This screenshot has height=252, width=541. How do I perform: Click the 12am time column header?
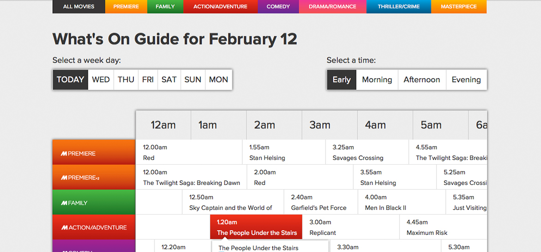(x=163, y=125)
